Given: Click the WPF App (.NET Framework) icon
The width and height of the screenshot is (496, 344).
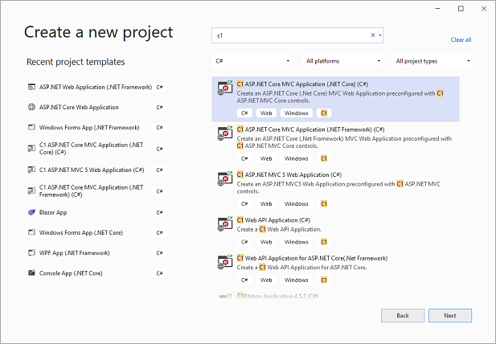Looking at the screenshot, I should 32,252.
